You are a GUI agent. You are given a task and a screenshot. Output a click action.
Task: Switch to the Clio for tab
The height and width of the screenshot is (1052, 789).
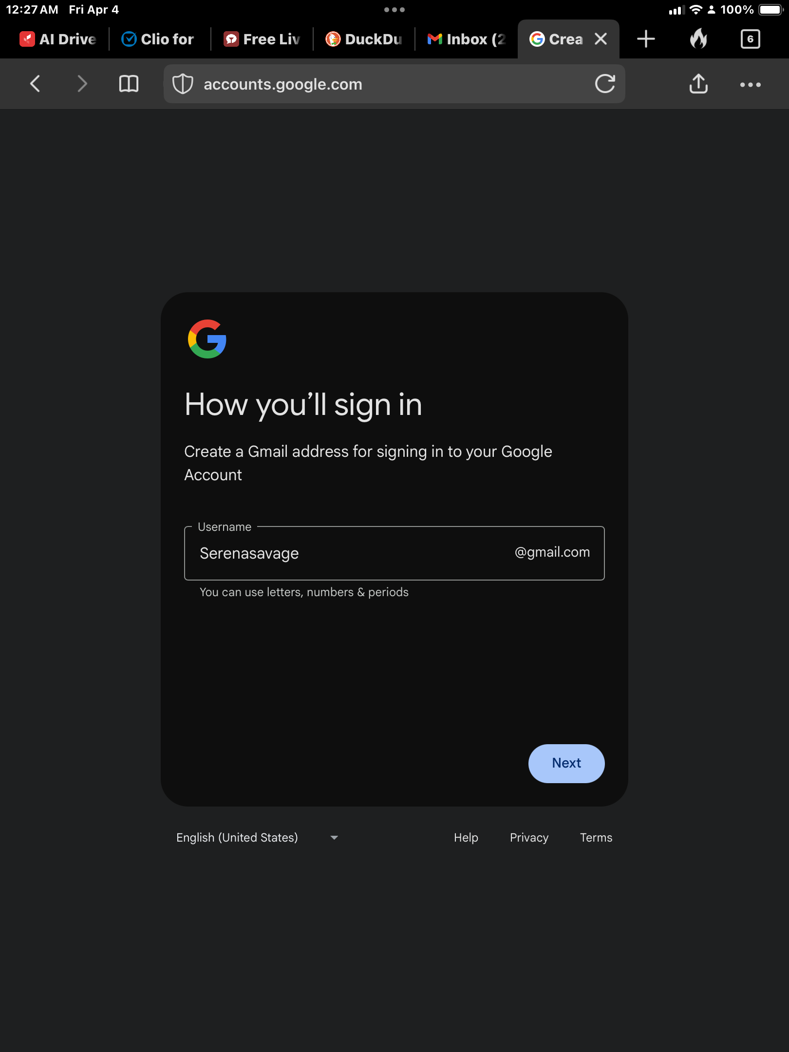coord(158,39)
